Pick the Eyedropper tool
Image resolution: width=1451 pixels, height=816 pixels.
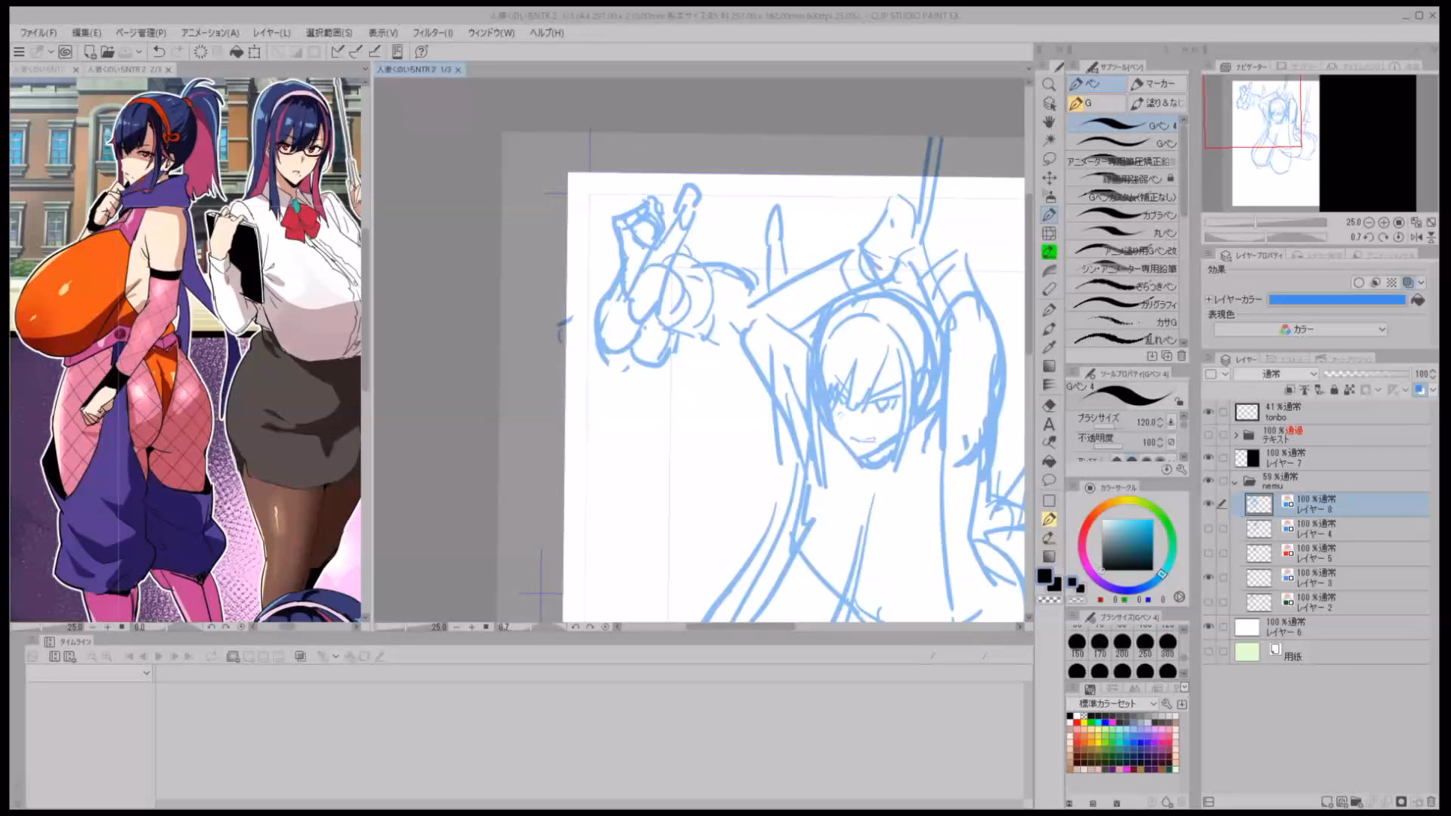(x=1049, y=347)
